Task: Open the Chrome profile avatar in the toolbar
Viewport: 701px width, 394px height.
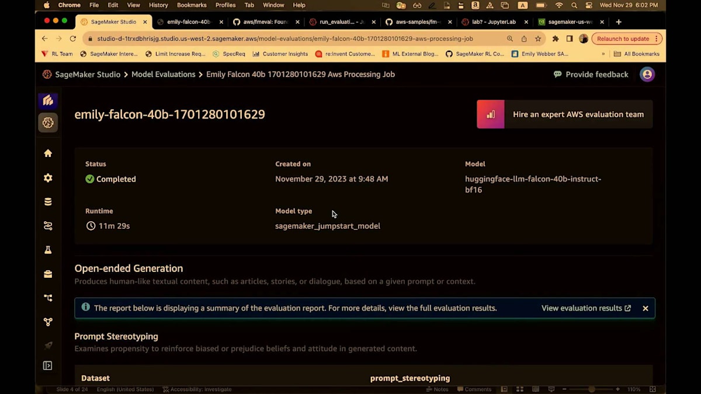Action: tap(584, 39)
